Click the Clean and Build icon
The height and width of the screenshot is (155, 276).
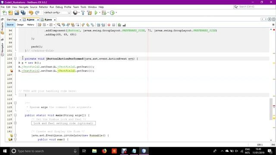click(x=89, y=12)
